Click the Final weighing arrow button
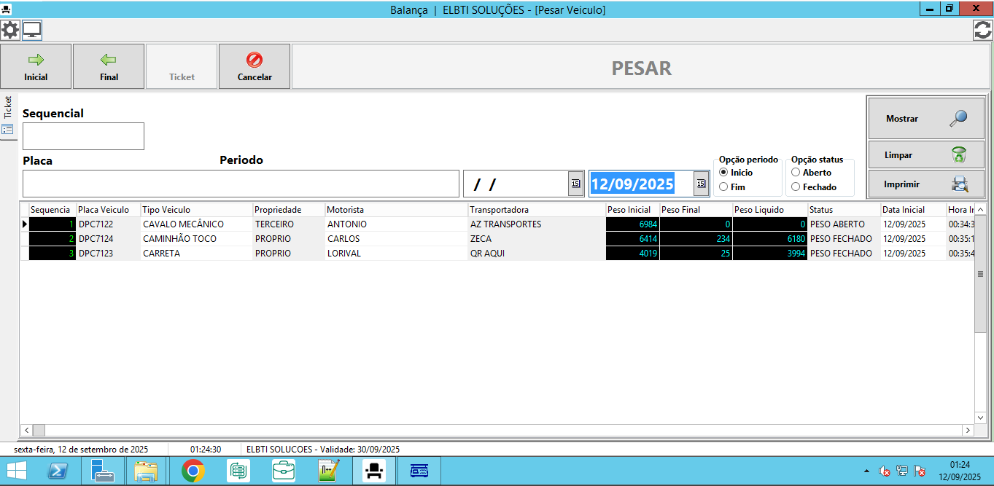994x486 pixels. (109, 66)
